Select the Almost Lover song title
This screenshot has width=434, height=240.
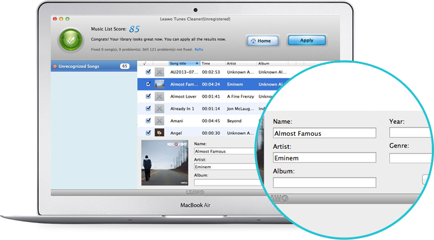tap(183, 97)
